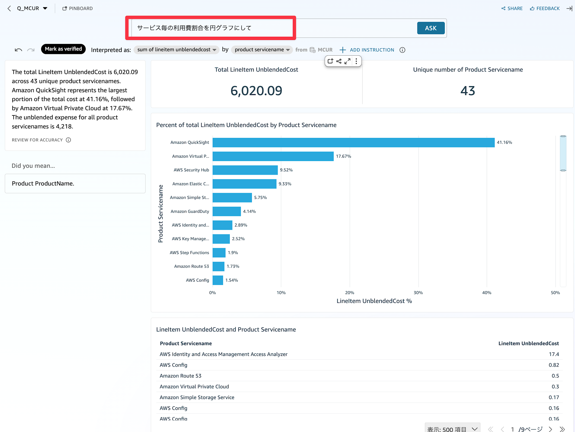
Task: Open the info icon beside ADD INSTRUCTION
Action: pyautogui.click(x=402, y=50)
